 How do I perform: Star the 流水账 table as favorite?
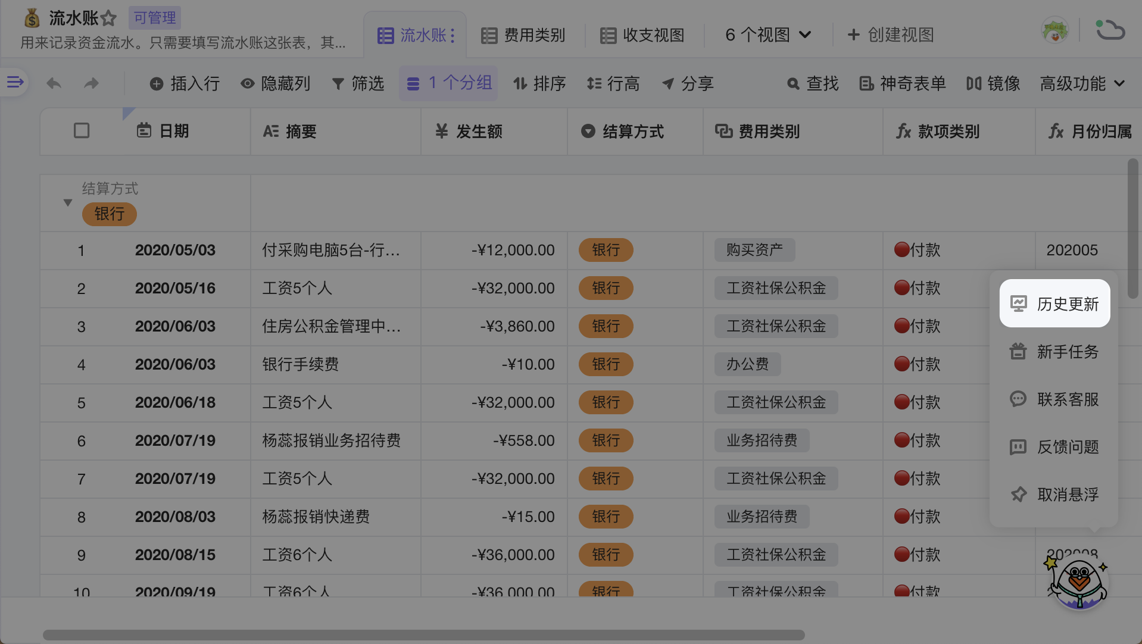coord(108,18)
